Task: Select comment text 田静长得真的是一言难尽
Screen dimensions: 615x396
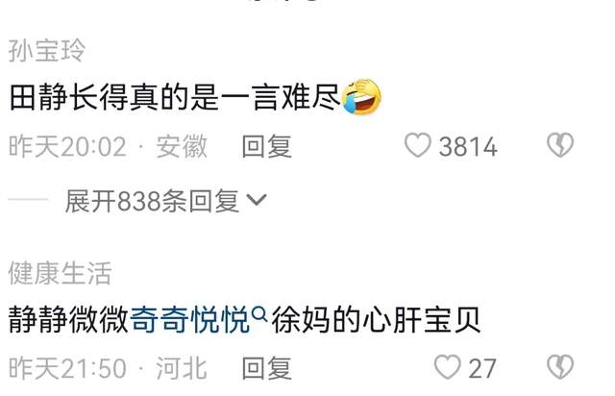Action: [x=175, y=97]
